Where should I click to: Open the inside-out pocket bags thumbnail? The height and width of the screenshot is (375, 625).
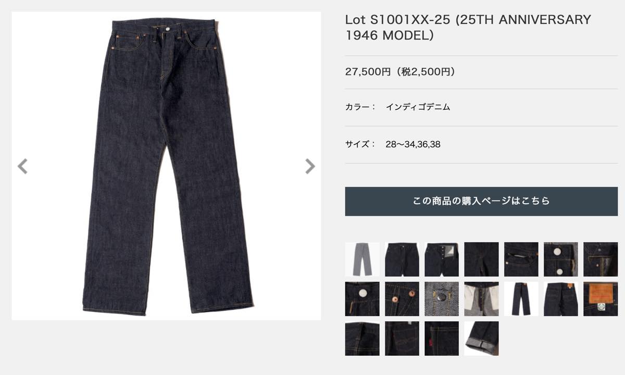coord(481,299)
